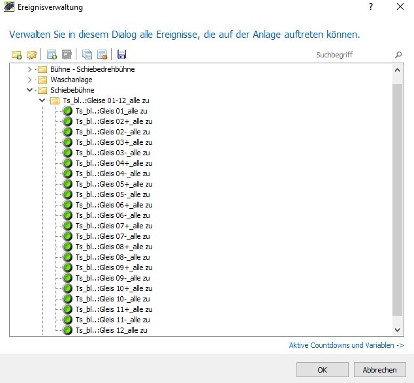
Task: Select Ts_bl..:Gleis 05+_alle zu event
Action: [x=114, y=184]
